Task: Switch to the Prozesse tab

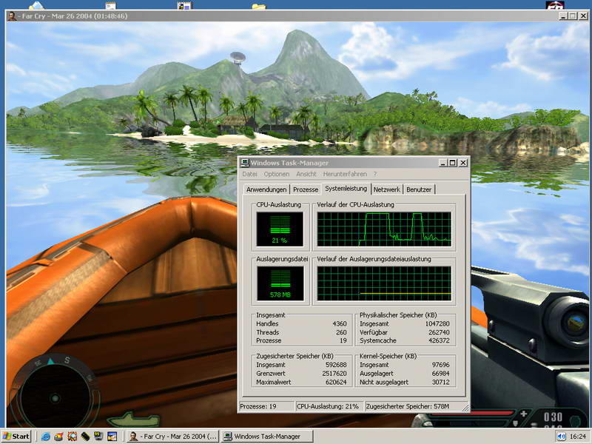Action: [306, 189]
